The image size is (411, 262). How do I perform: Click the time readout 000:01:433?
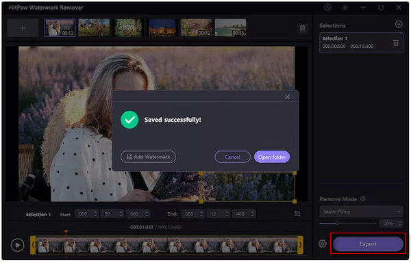click(x=142, y=227)
